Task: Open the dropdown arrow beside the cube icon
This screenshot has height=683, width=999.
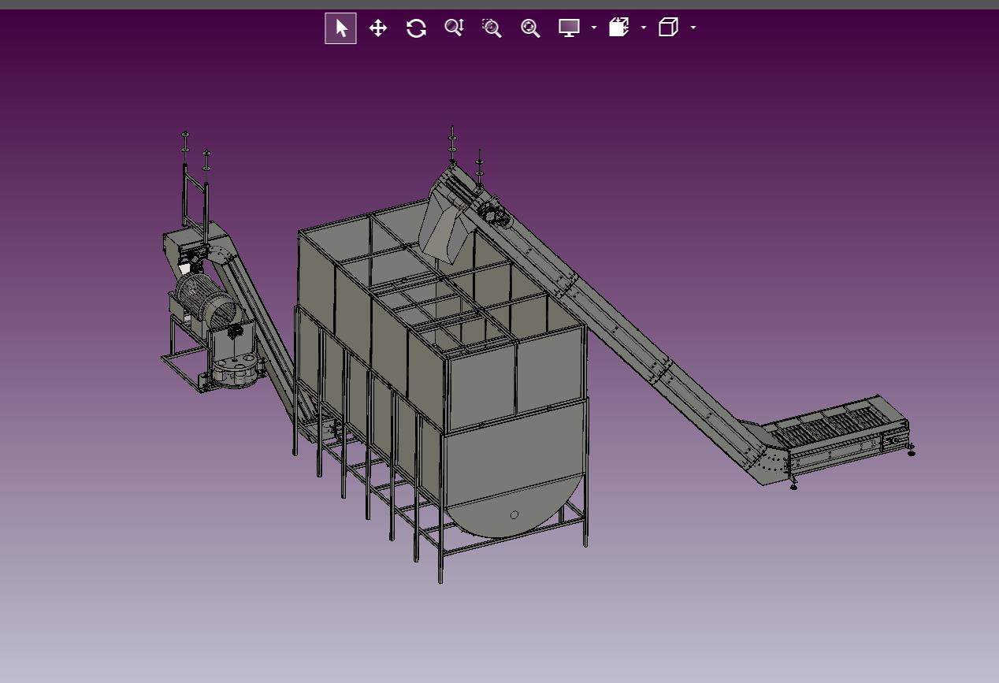Action: pyautogui.click(x=693, y=28)
